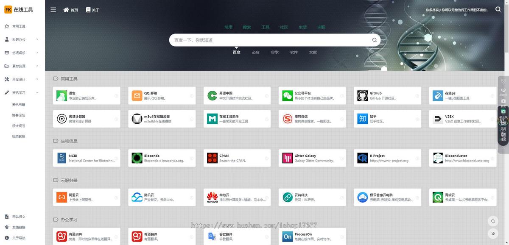
Task: Click the floating search button above the moon
Action: (x=492, y=221)
